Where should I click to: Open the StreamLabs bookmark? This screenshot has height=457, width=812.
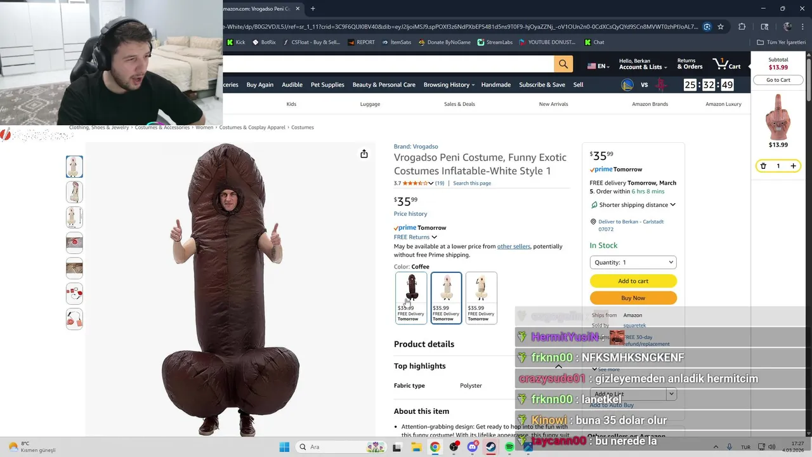pyautogui.click(x=495, y=43)
